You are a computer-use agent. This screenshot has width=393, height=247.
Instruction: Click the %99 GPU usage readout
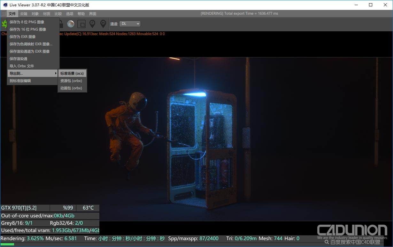[68, 208]
